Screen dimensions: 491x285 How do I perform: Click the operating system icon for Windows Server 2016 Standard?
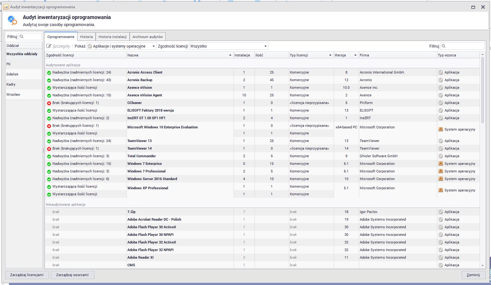tap(441, 179)
